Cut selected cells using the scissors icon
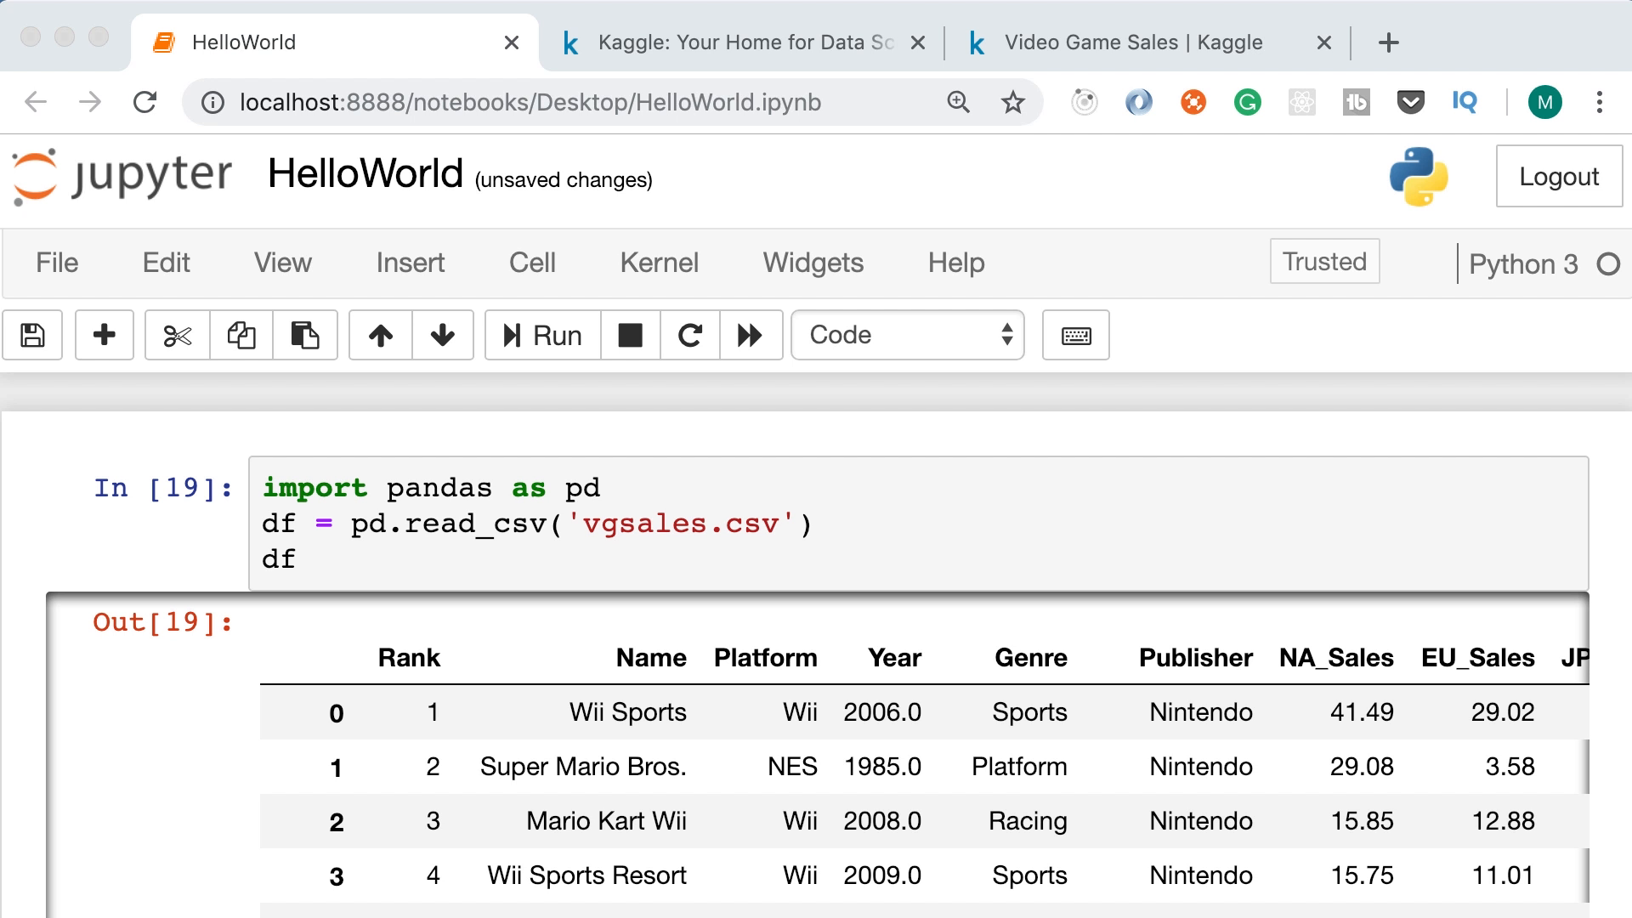The height and width of the screenshot is (918, 1632). click(x=177, y=335)
